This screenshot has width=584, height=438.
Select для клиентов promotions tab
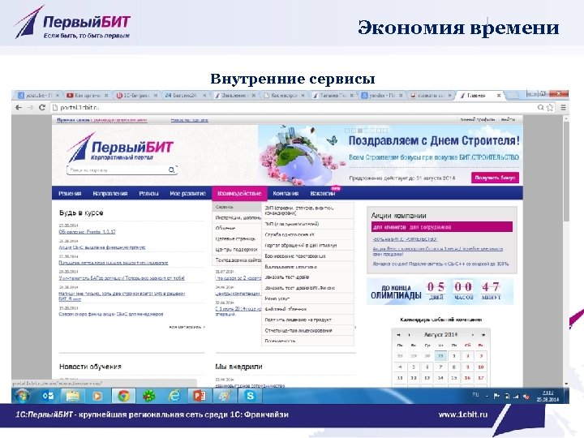point(389,227)
